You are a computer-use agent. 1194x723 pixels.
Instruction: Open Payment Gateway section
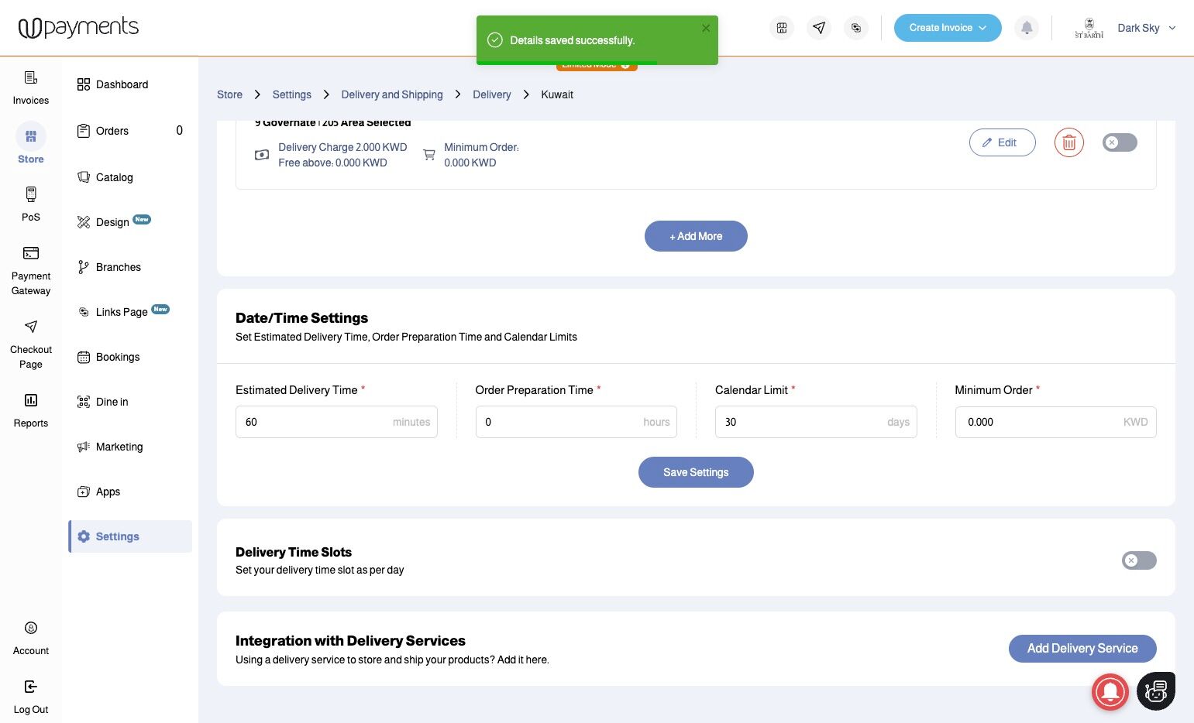[x=31, y=271]
